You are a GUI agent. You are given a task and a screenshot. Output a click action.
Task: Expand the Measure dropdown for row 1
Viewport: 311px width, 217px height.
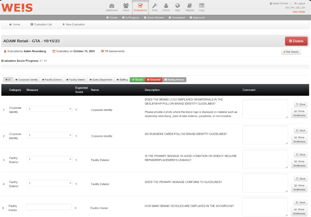point(49,109)
